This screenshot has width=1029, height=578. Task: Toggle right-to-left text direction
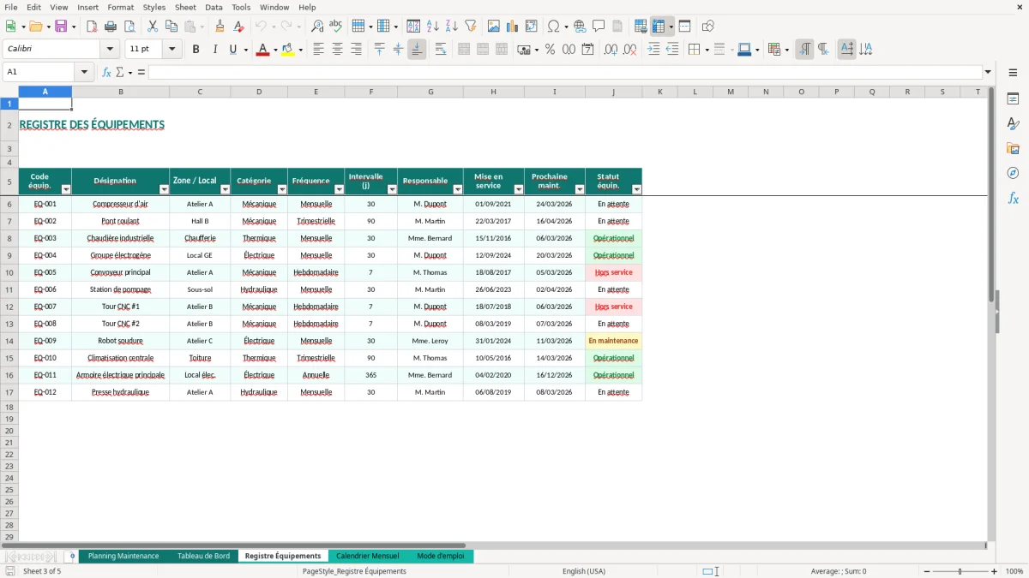823,50
